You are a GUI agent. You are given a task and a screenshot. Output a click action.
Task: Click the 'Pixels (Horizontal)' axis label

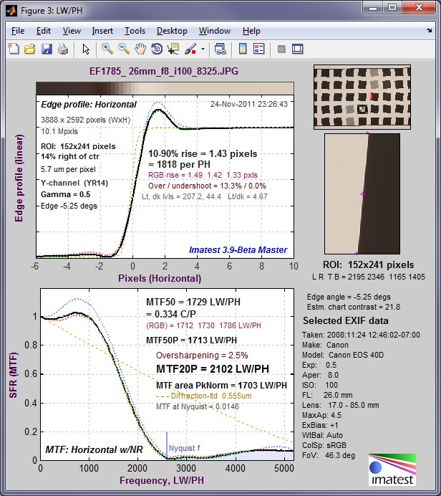coord(160,278)
